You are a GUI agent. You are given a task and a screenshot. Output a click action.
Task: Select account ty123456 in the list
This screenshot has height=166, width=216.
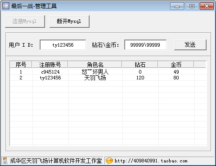point(50,78)
